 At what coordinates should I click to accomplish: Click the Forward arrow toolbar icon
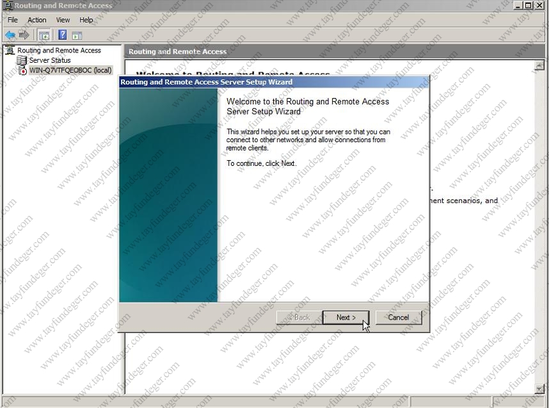(x=24, y=35)
